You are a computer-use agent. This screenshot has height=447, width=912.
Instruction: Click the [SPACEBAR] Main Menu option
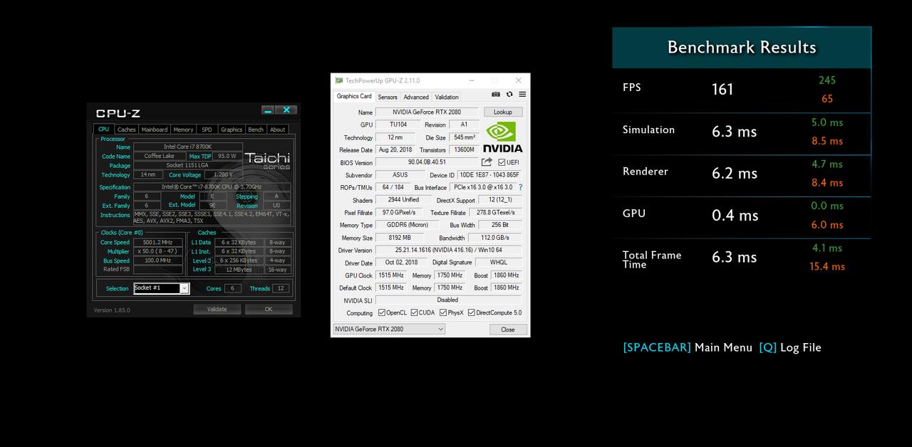(x=688, y=347)
